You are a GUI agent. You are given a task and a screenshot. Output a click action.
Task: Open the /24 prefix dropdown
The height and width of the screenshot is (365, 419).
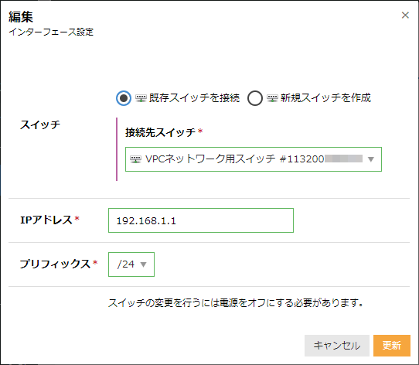[x=131, y=264]
